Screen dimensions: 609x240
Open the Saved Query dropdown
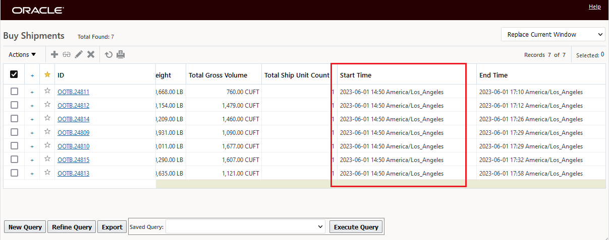[245, 227]
